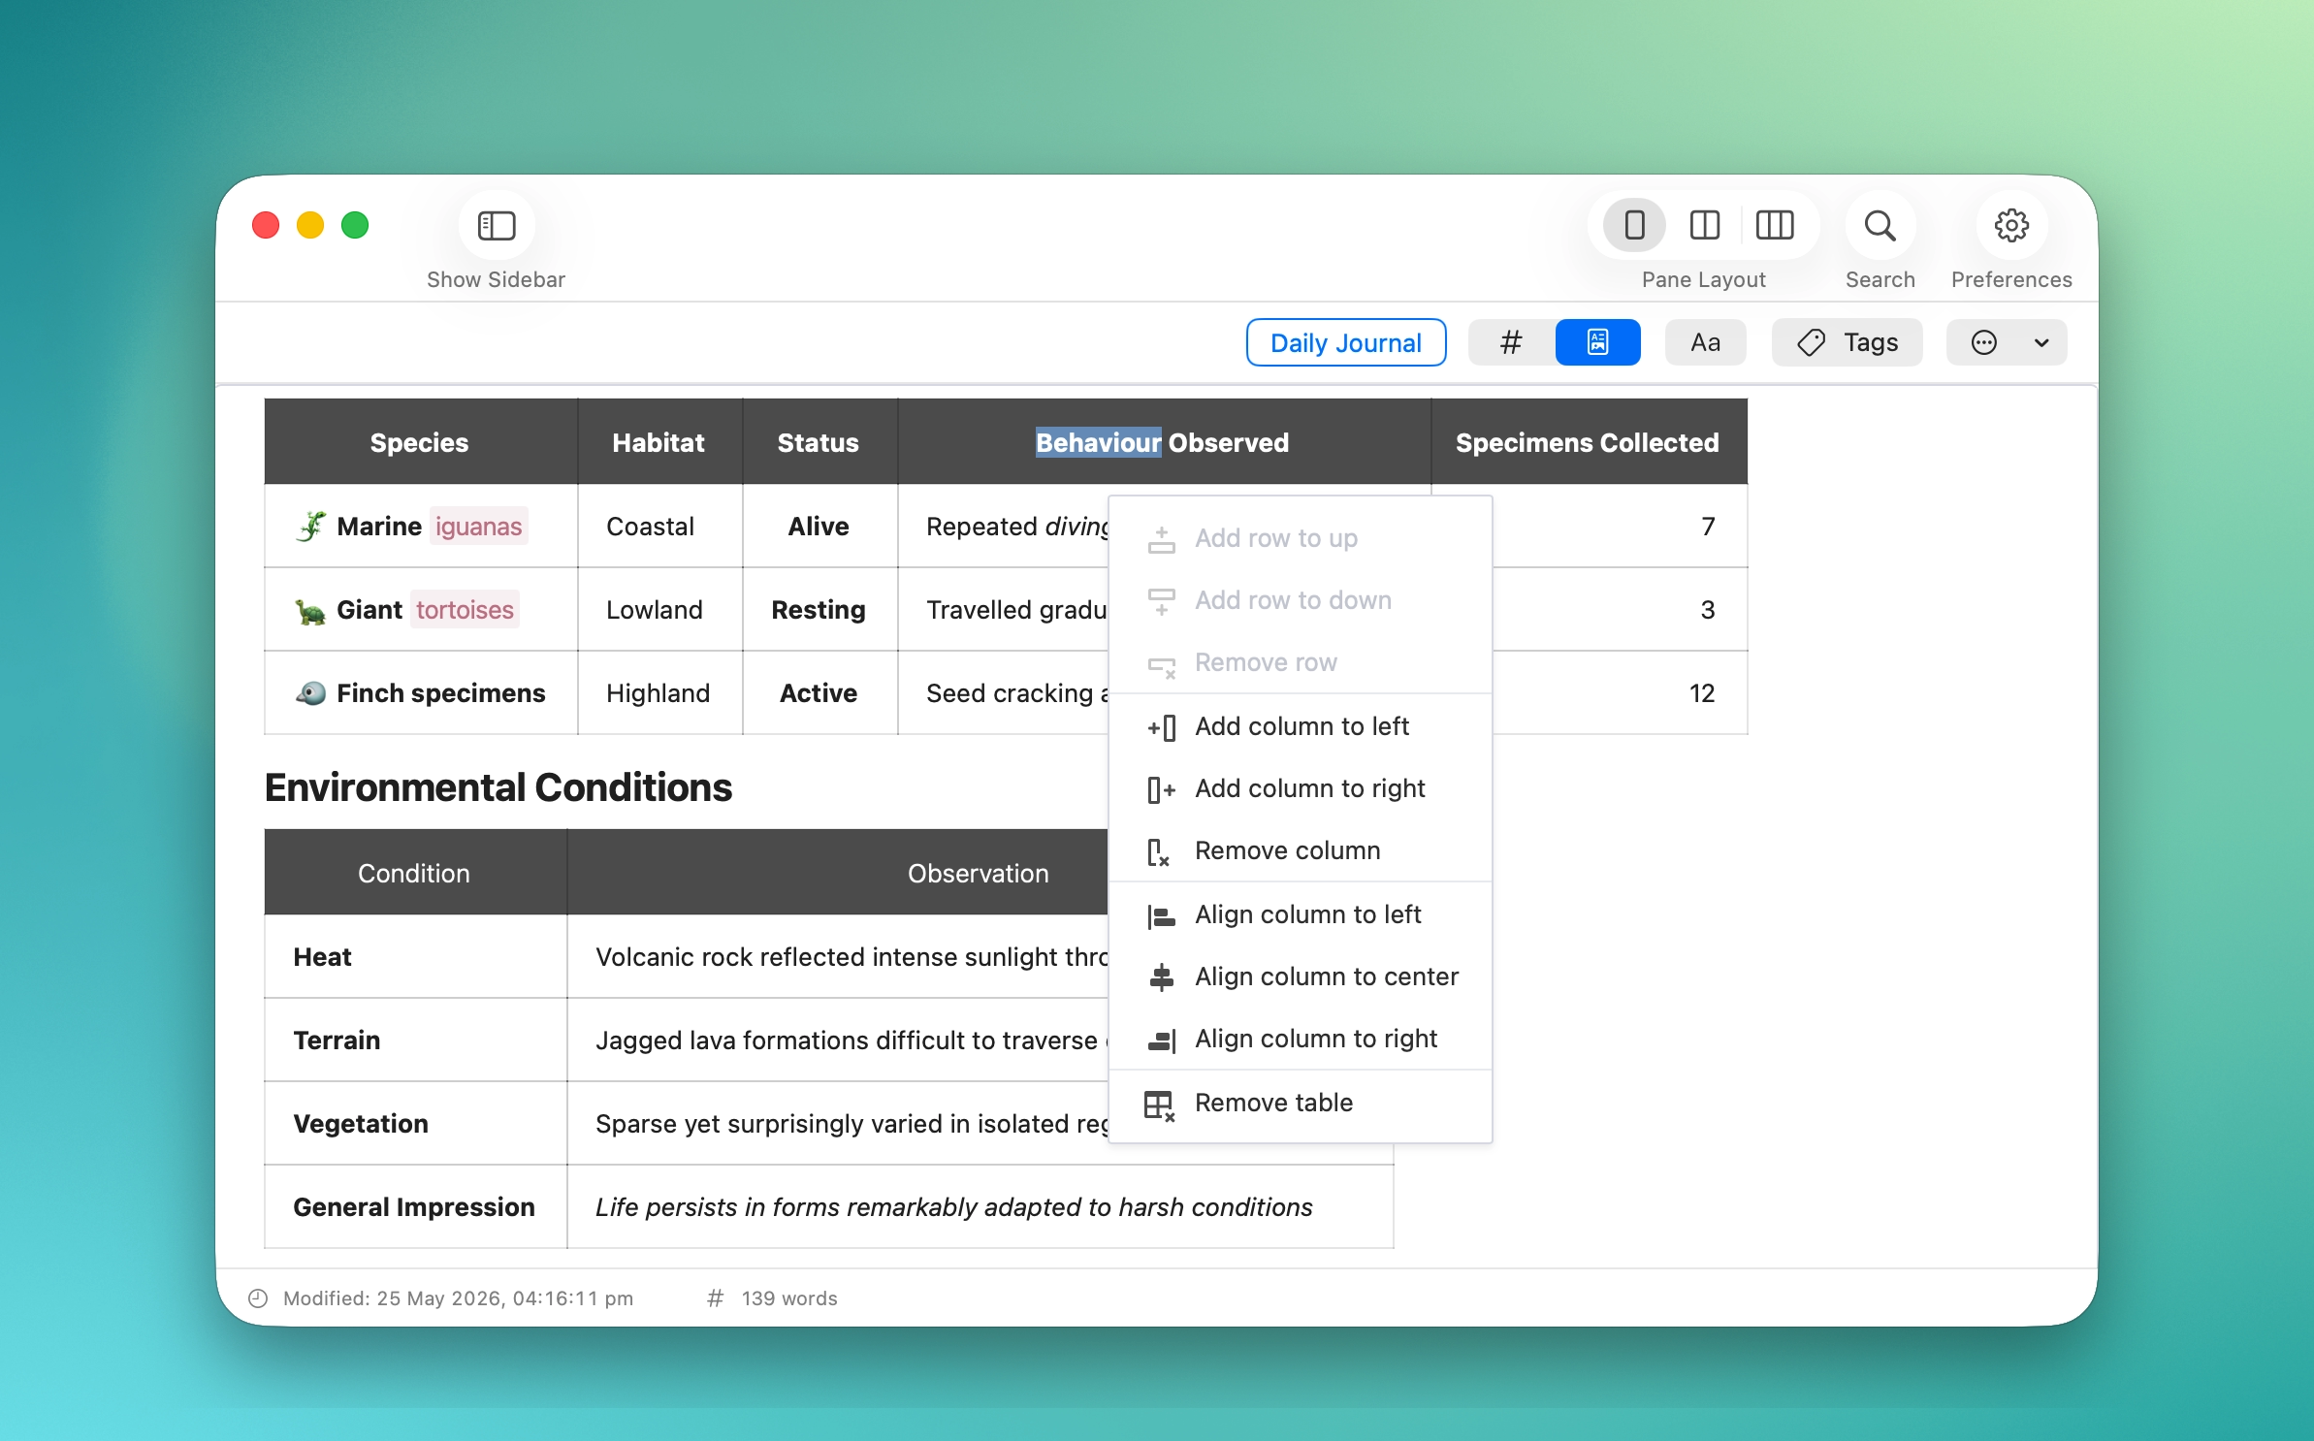This screenshot has height=1441, width=2314.
Task: Click the modified-date clock icon
Action: [258, 1298]
